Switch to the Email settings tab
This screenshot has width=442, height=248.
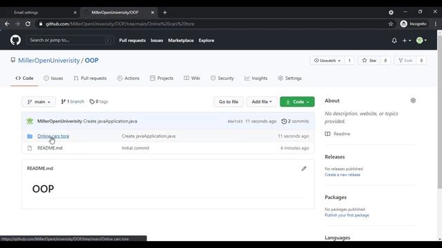(x=39, y=12)
